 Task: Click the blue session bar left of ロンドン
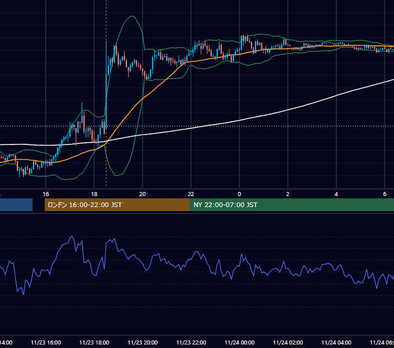(x=16, y=205)
